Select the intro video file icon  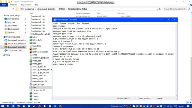tap(31, 37)
